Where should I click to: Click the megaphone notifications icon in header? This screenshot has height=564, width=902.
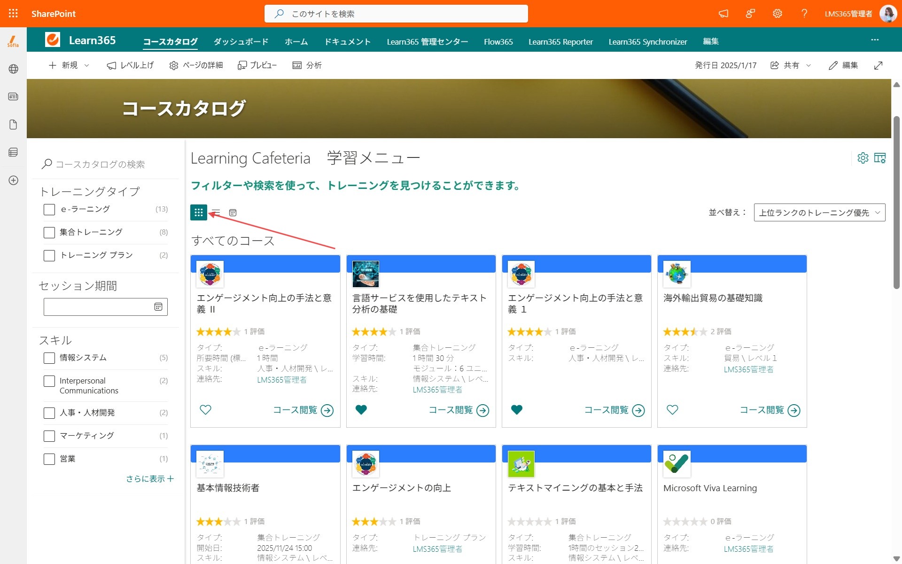coord(723,14)
